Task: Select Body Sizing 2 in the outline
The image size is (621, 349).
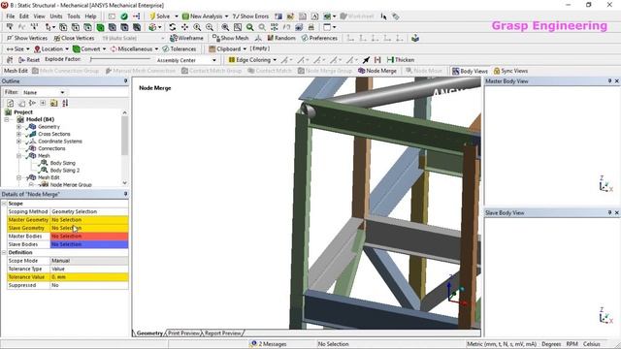Action: [65, 171]
